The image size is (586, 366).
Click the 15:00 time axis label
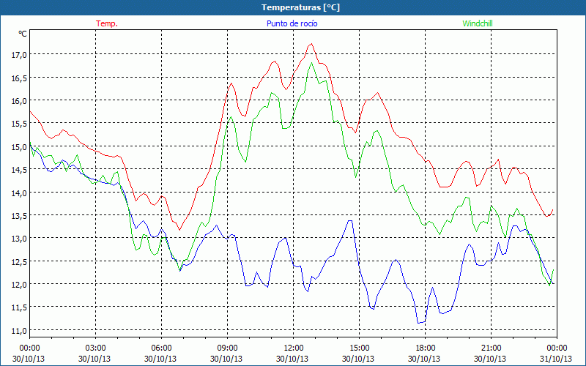[x=359, y=348]
